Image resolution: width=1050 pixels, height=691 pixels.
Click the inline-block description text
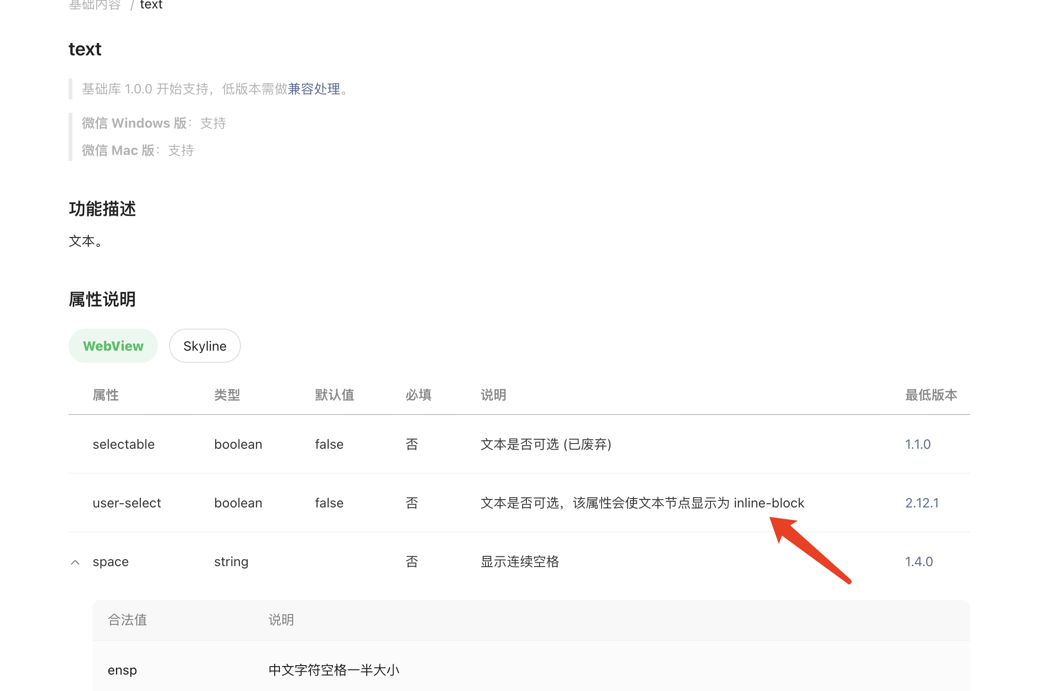point(768,503)
